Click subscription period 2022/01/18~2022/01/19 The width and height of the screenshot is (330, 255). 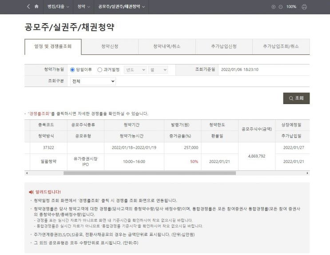click(x=134, y=148)
